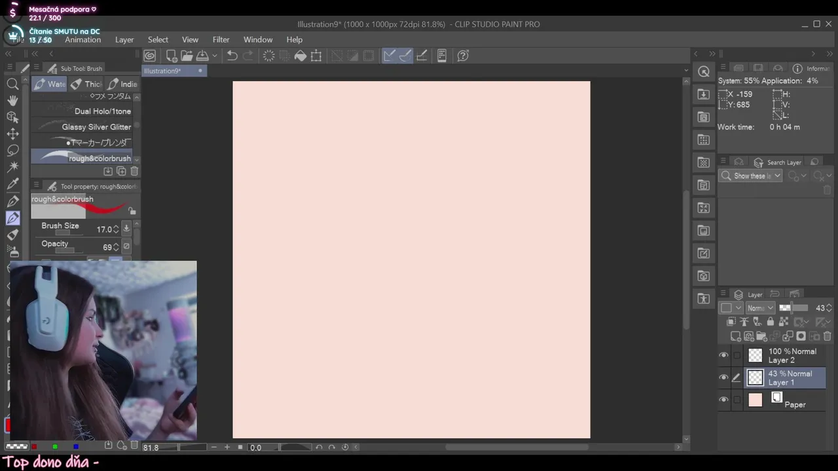Screen dimensions: 838x471
Task: Toggle Lock Layer padlock icon
Action: tap(771, 322)
